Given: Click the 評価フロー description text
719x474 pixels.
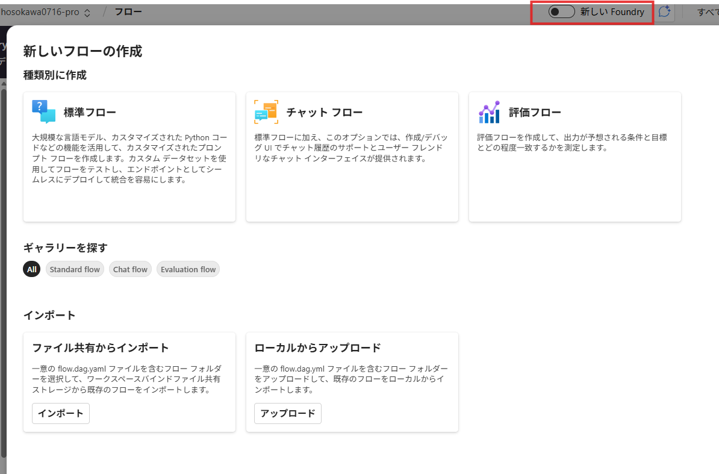Looking at the screenshot, I should click(572, 143).
